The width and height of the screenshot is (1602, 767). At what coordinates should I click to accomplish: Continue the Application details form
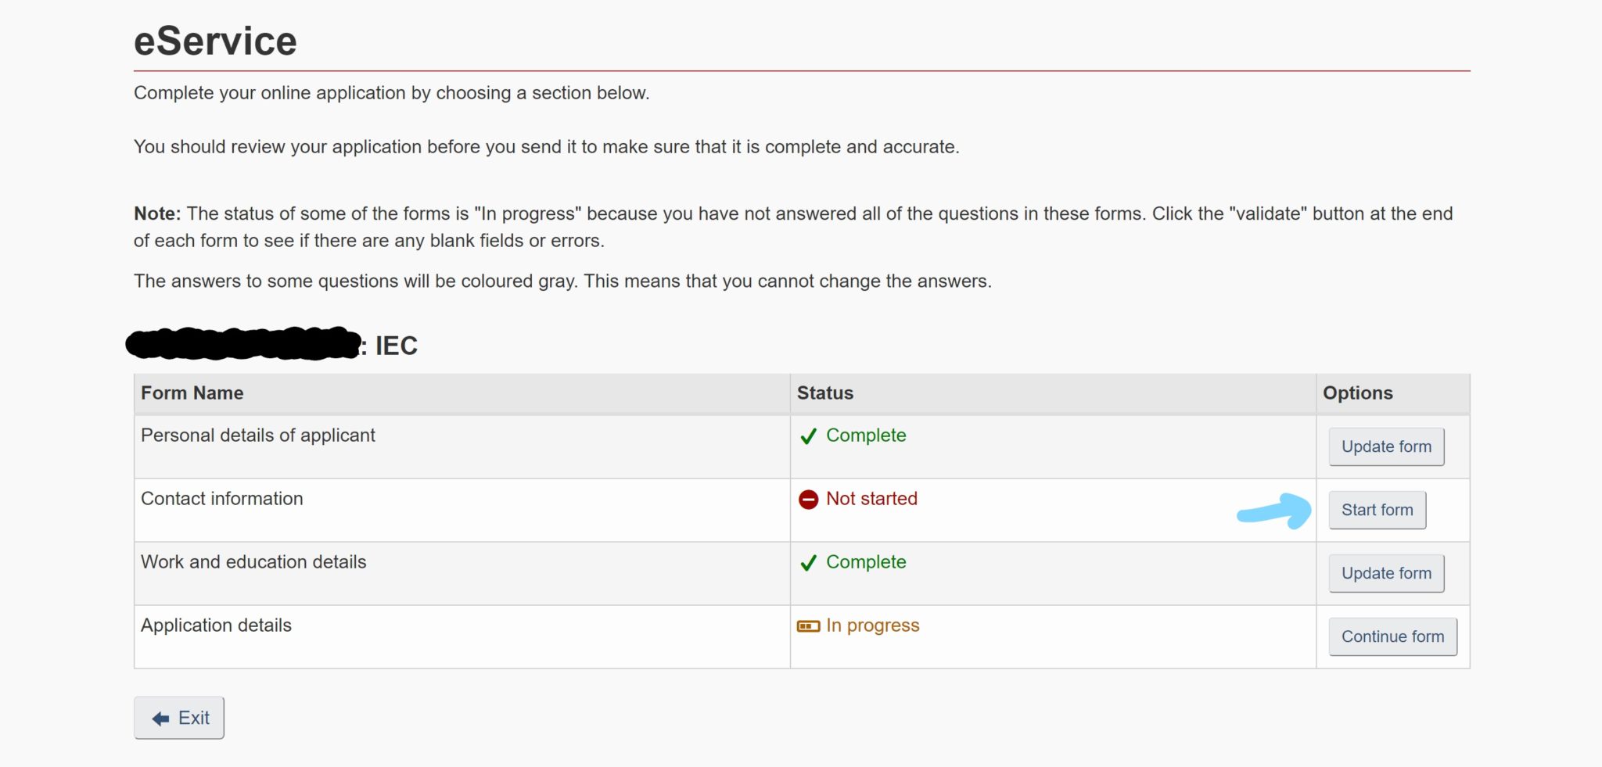[x=1392, y=636]
